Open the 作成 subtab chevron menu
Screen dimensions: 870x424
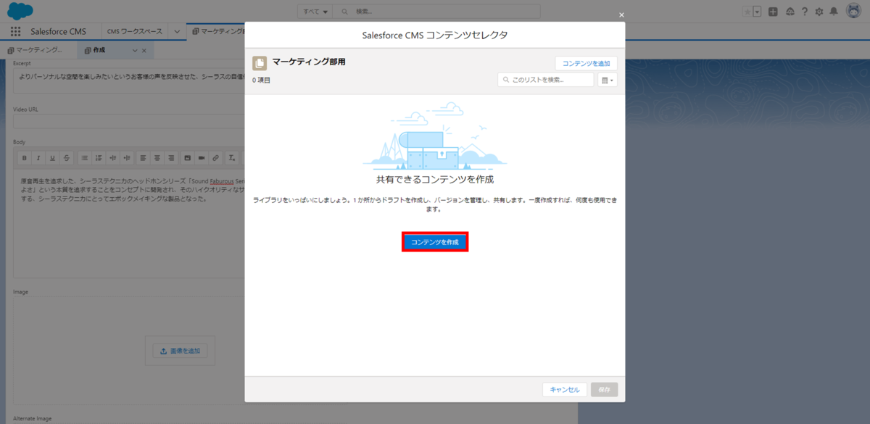[135, 50]
